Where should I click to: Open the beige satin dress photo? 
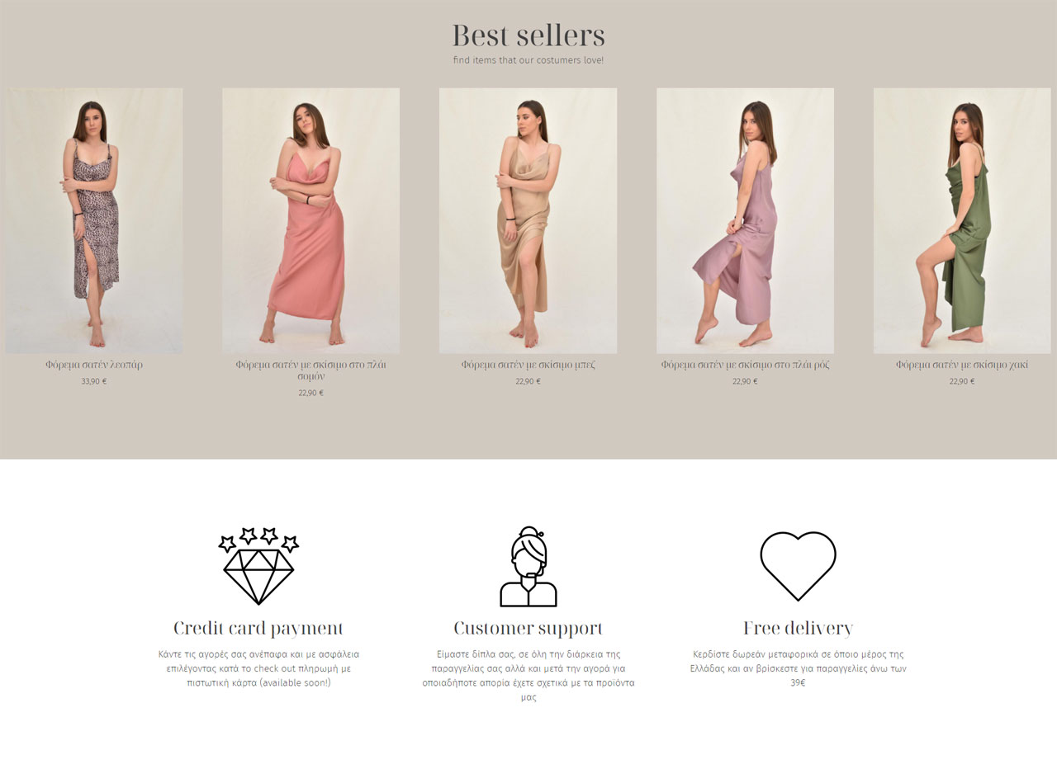point(528,221)
